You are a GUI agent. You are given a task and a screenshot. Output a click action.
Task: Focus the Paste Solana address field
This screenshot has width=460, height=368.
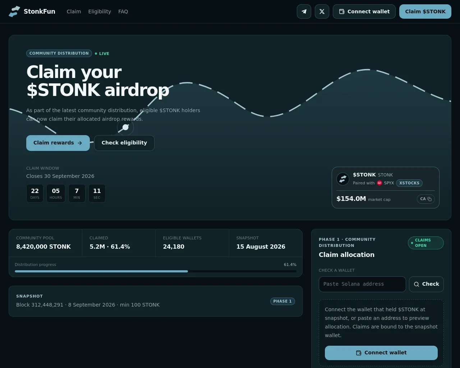tap(362, 284)
